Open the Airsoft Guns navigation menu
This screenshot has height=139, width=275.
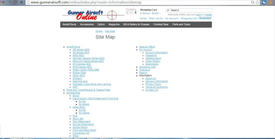click(x=69, y=24)
